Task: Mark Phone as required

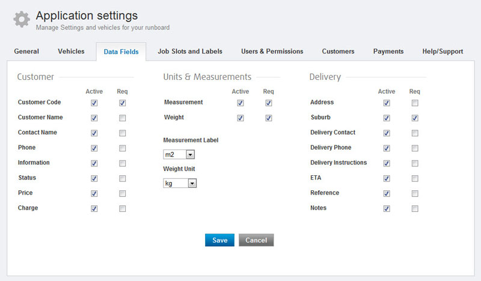Action: tap(123, 148)
